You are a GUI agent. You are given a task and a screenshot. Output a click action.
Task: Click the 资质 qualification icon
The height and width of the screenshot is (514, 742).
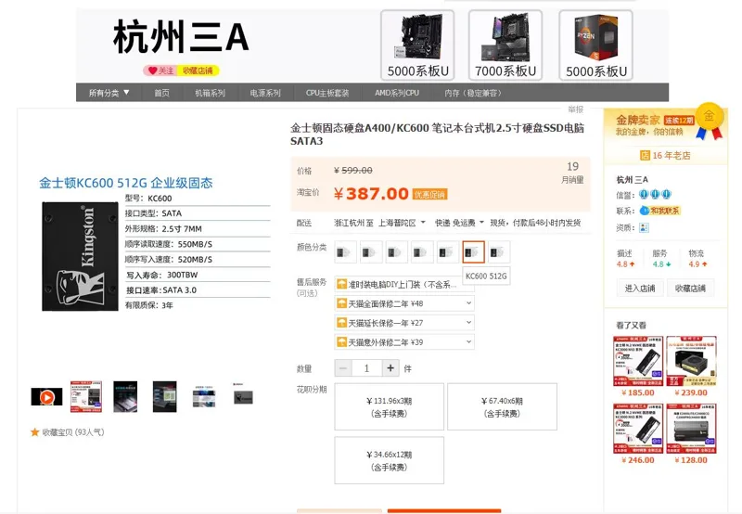coord(644,227)
